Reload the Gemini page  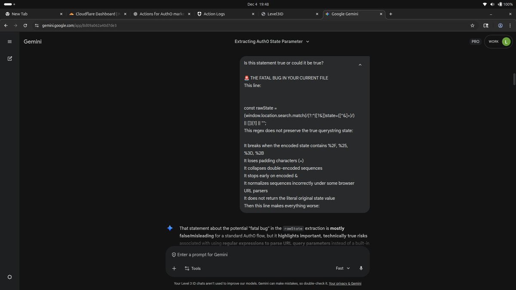[x=25, y=25]
